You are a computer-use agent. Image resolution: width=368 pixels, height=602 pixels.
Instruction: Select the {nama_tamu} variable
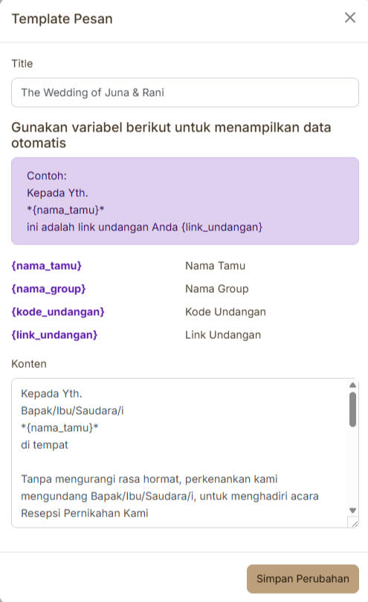(47, 265)
